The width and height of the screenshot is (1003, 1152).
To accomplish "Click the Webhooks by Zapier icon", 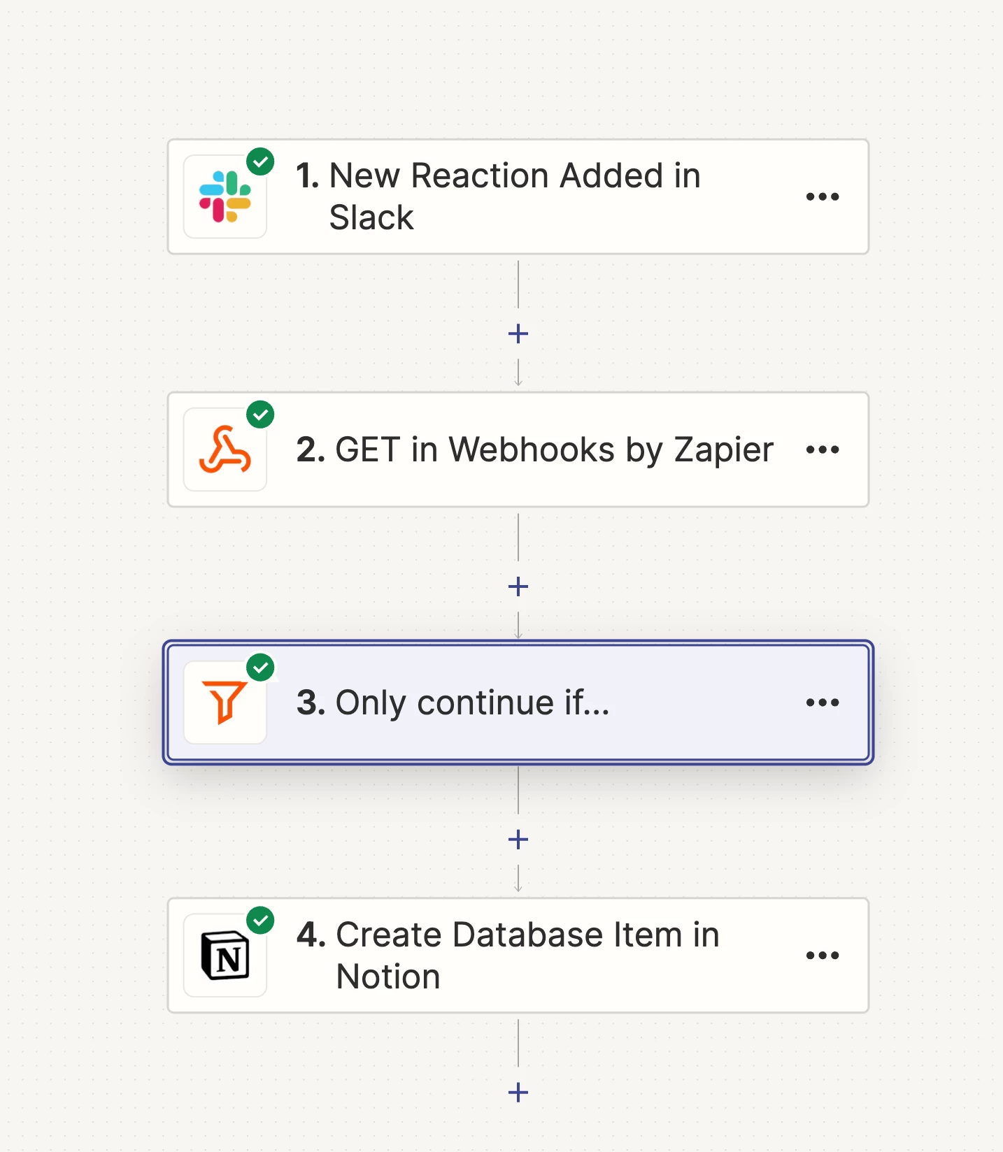I will 225,449.
